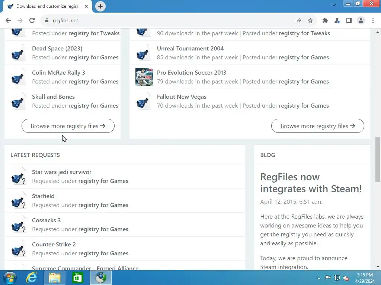Open blog post RegFiles now integrates with Steam
Image resolution: width=381 pixels, height=285 pixels.
tap(311, 183)
